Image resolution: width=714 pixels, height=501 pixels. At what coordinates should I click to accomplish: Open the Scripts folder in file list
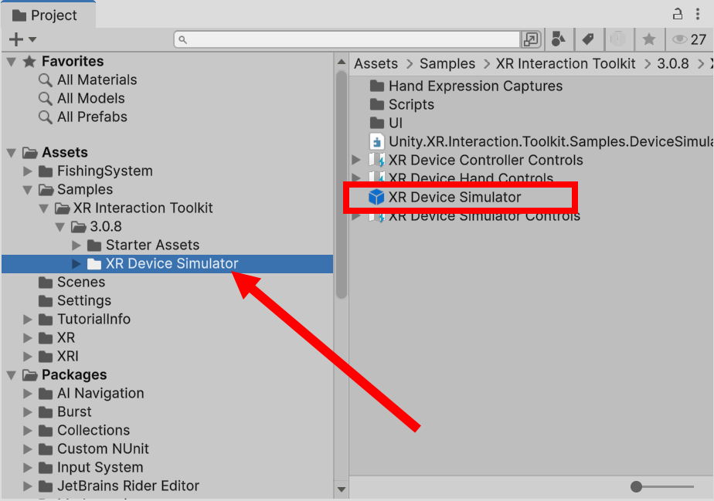(x=402, y=105)
